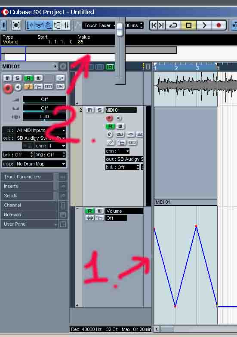The height and width of the screenshot is (337, 237).
Task: Toggle Read automation in the inspector
Action: tap(28, 78)
